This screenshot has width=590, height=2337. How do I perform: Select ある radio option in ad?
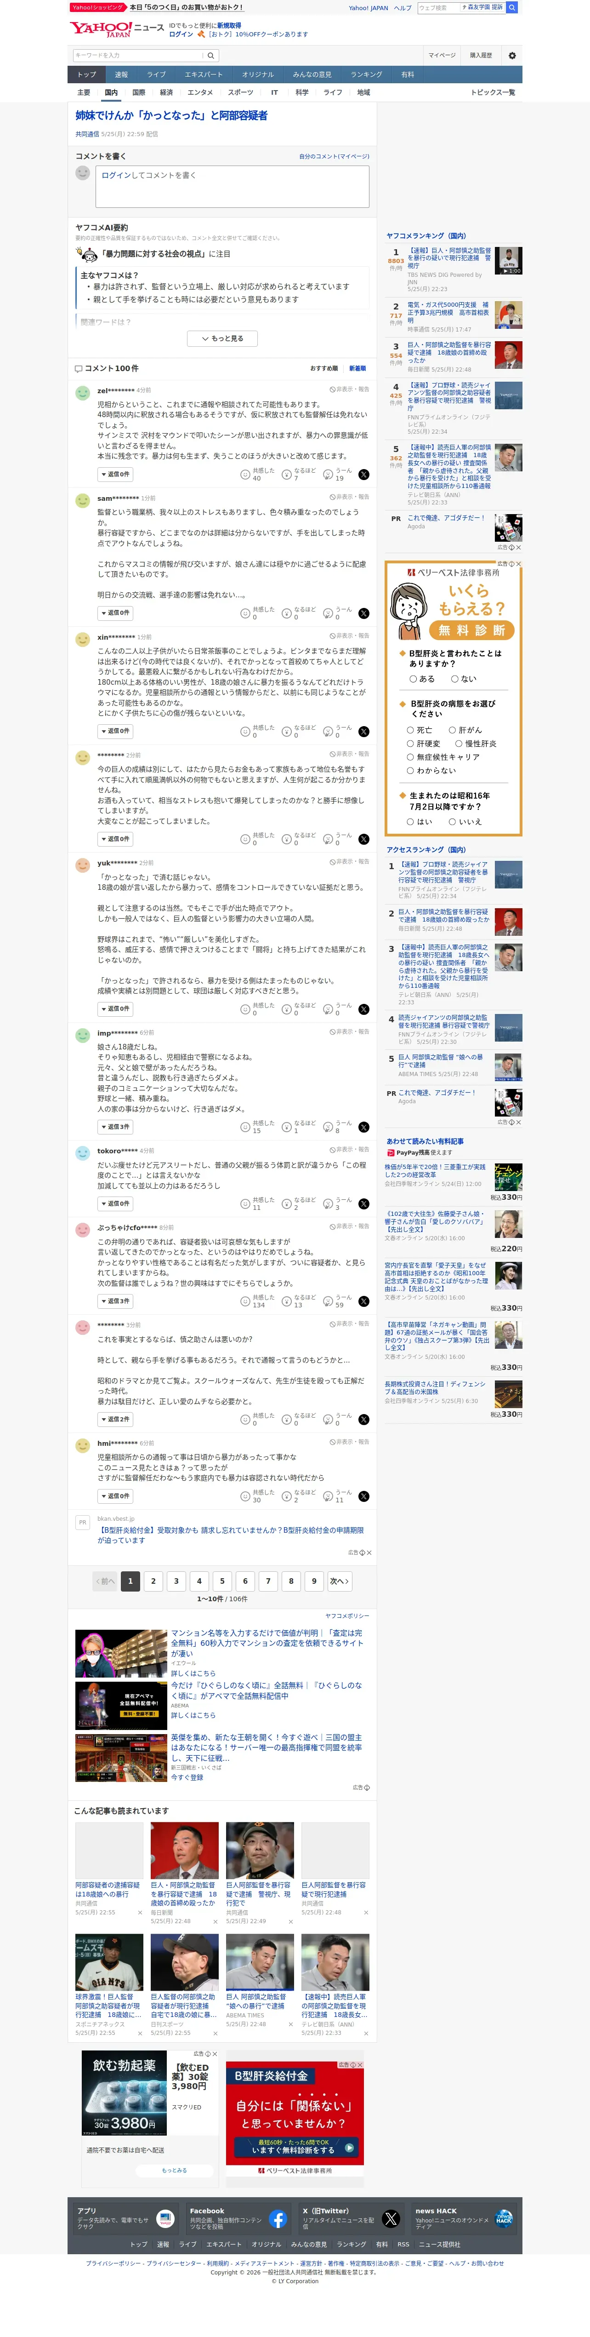click(x=421, y=679)
